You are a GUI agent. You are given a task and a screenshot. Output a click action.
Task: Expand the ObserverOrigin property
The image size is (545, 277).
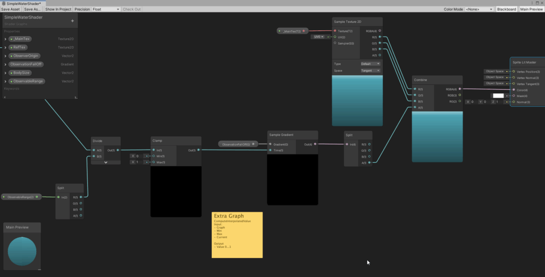click(6, 56)
